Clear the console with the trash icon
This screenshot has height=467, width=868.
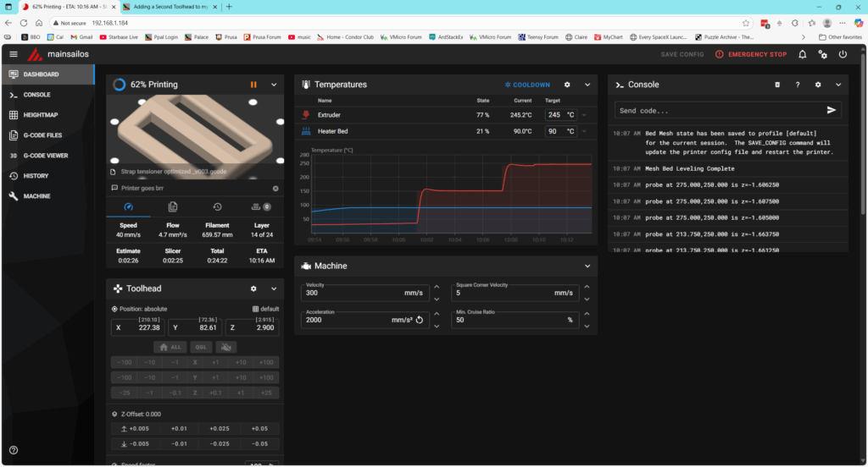coord(777,85)
